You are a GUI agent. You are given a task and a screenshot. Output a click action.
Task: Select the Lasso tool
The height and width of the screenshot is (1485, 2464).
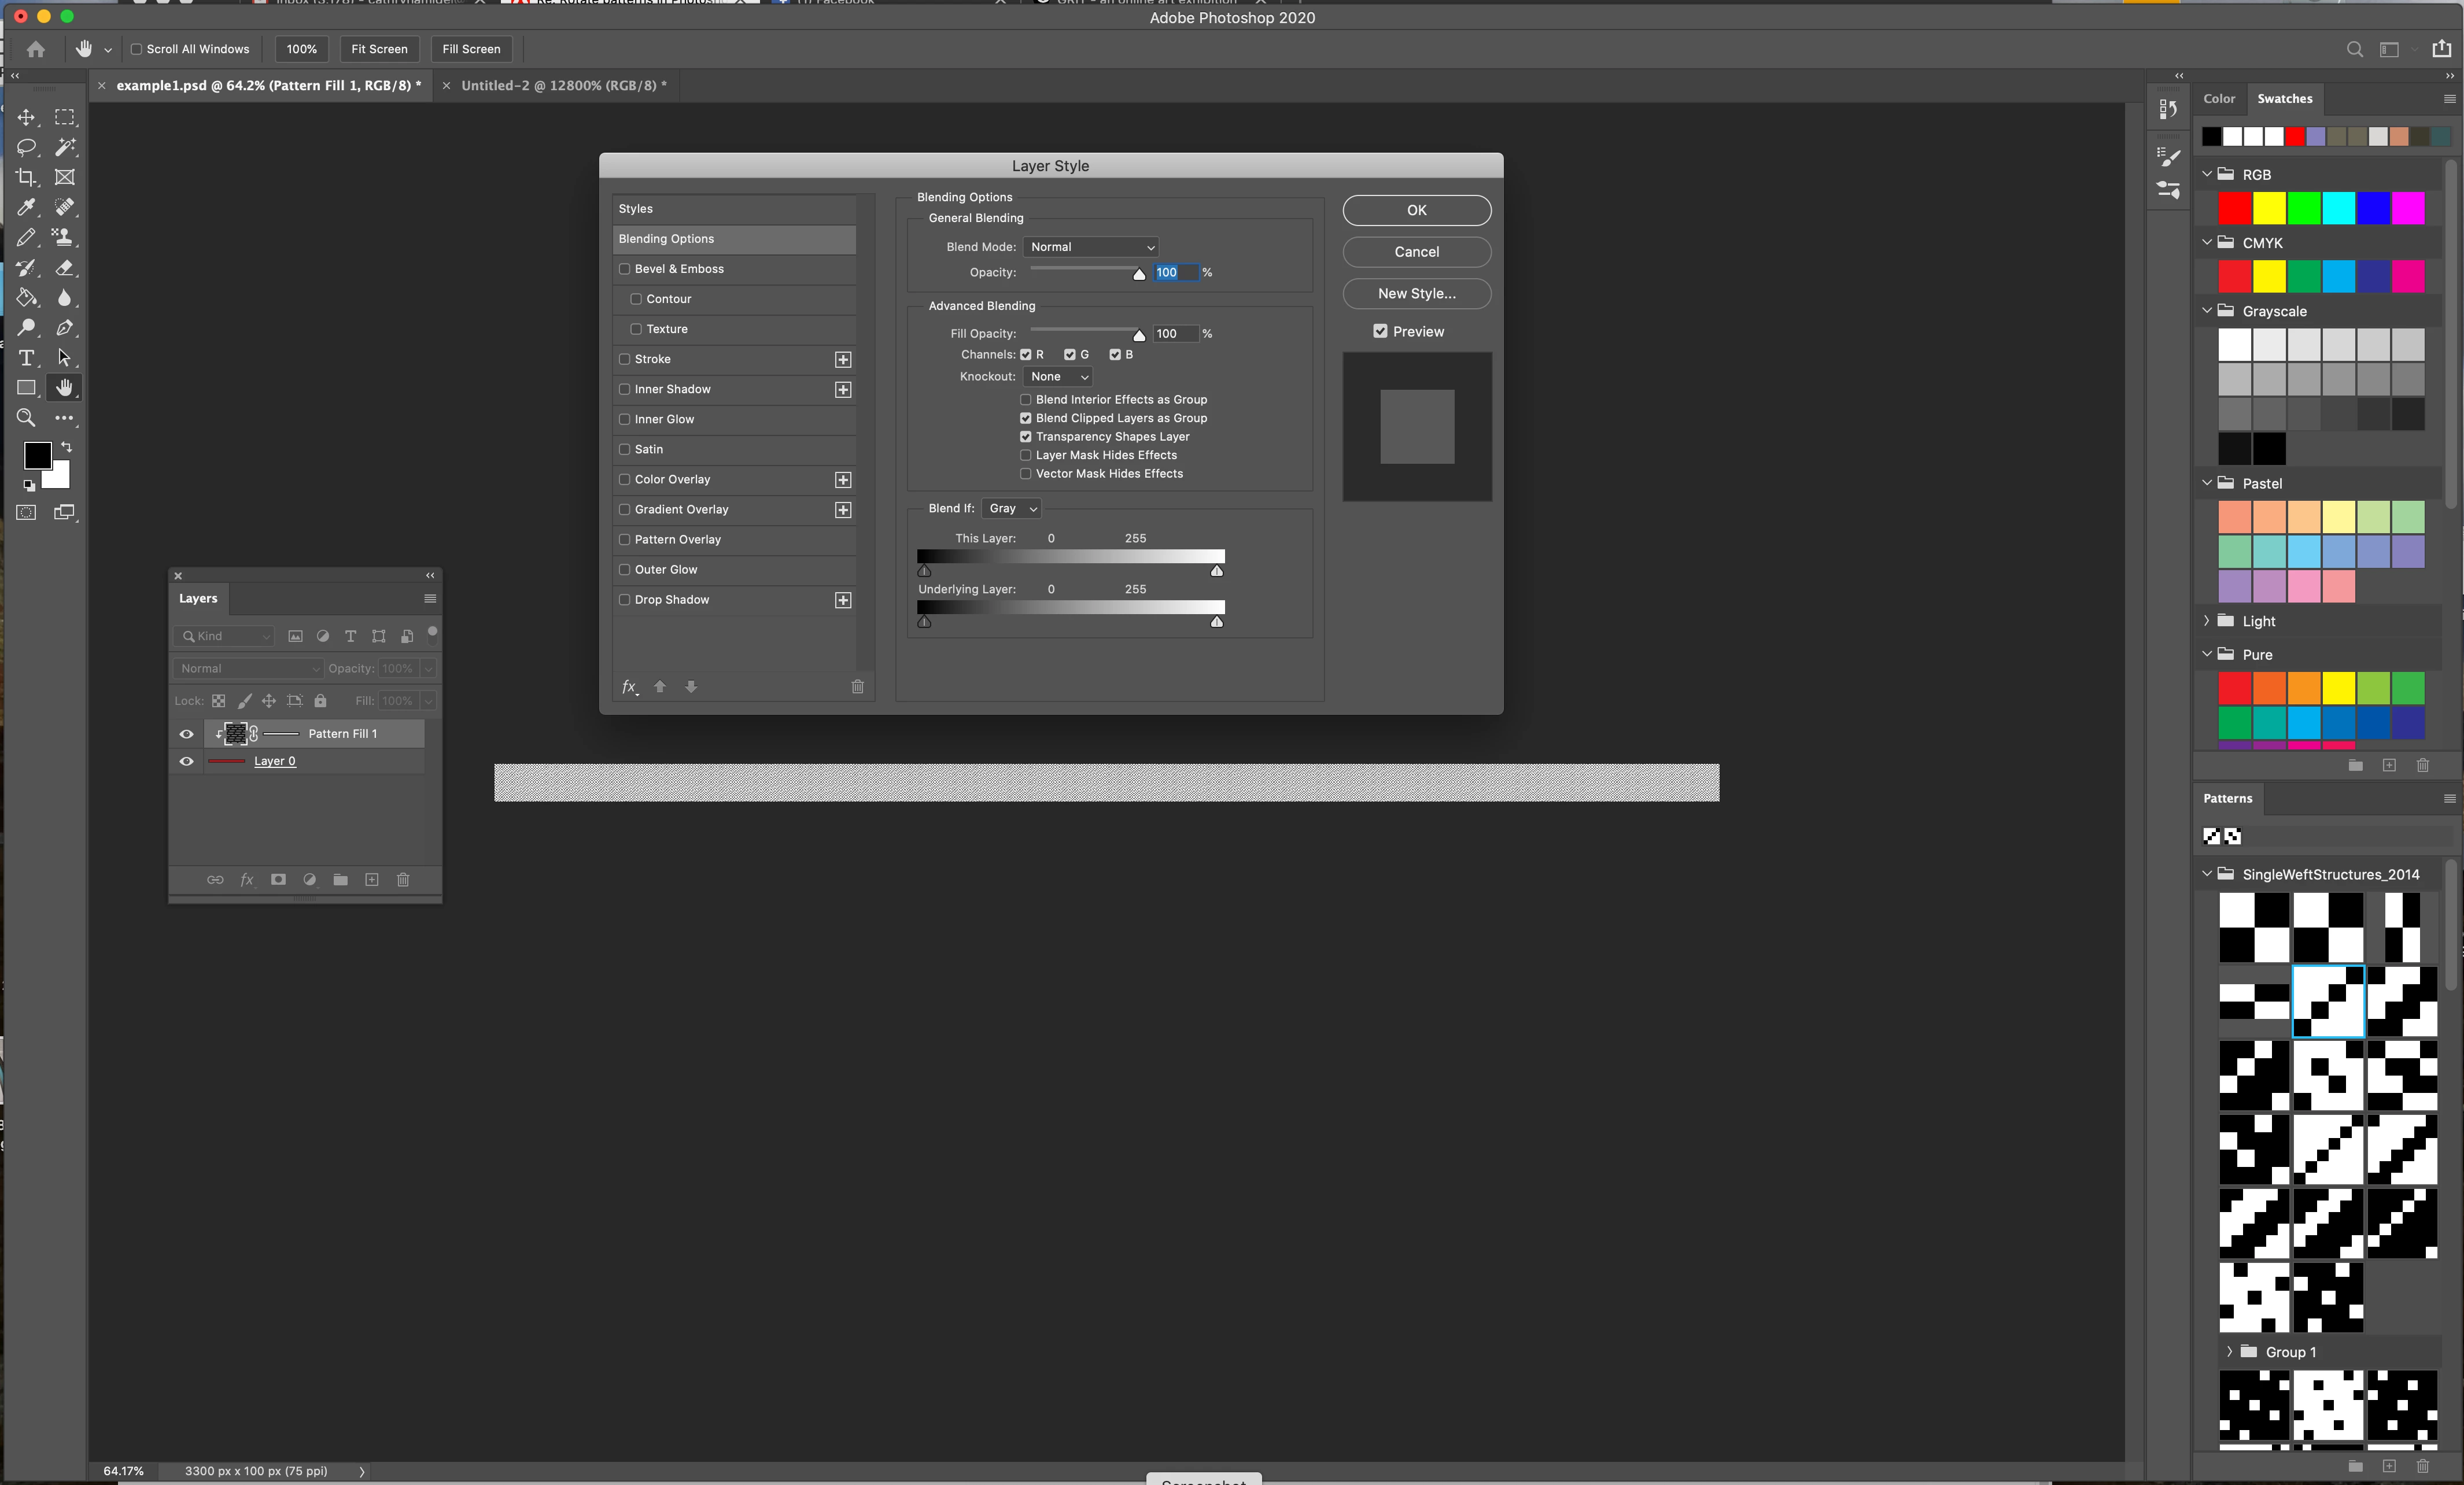(x=26, y=147)
